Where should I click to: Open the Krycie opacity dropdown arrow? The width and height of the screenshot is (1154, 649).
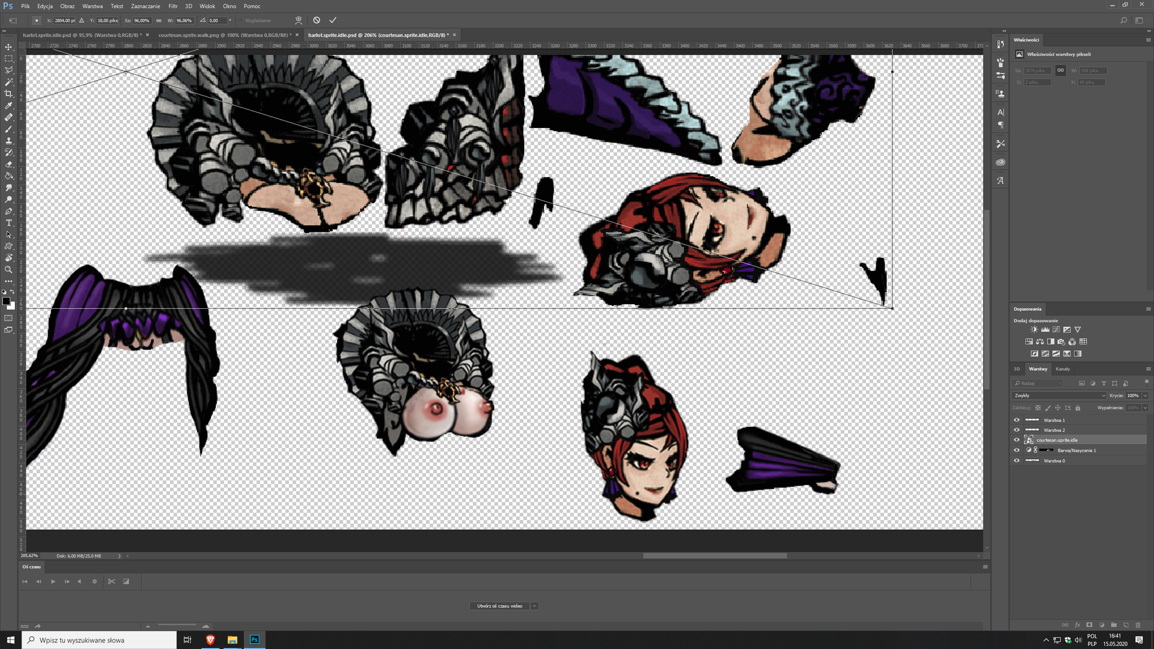pos(1145,395)
